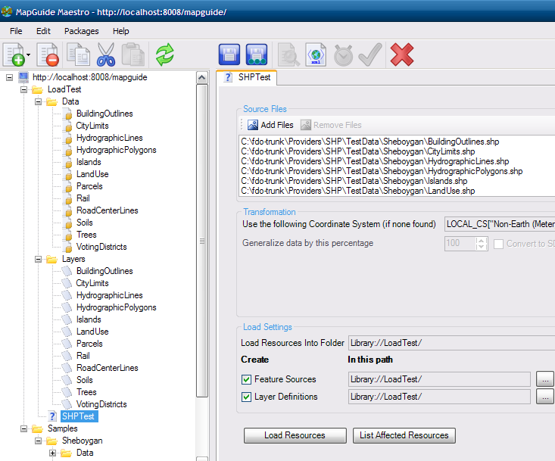Viewport: 555px width, 461px height.
Task: Collapse the localhost:8008 server root node
Action: pos(10,77)
